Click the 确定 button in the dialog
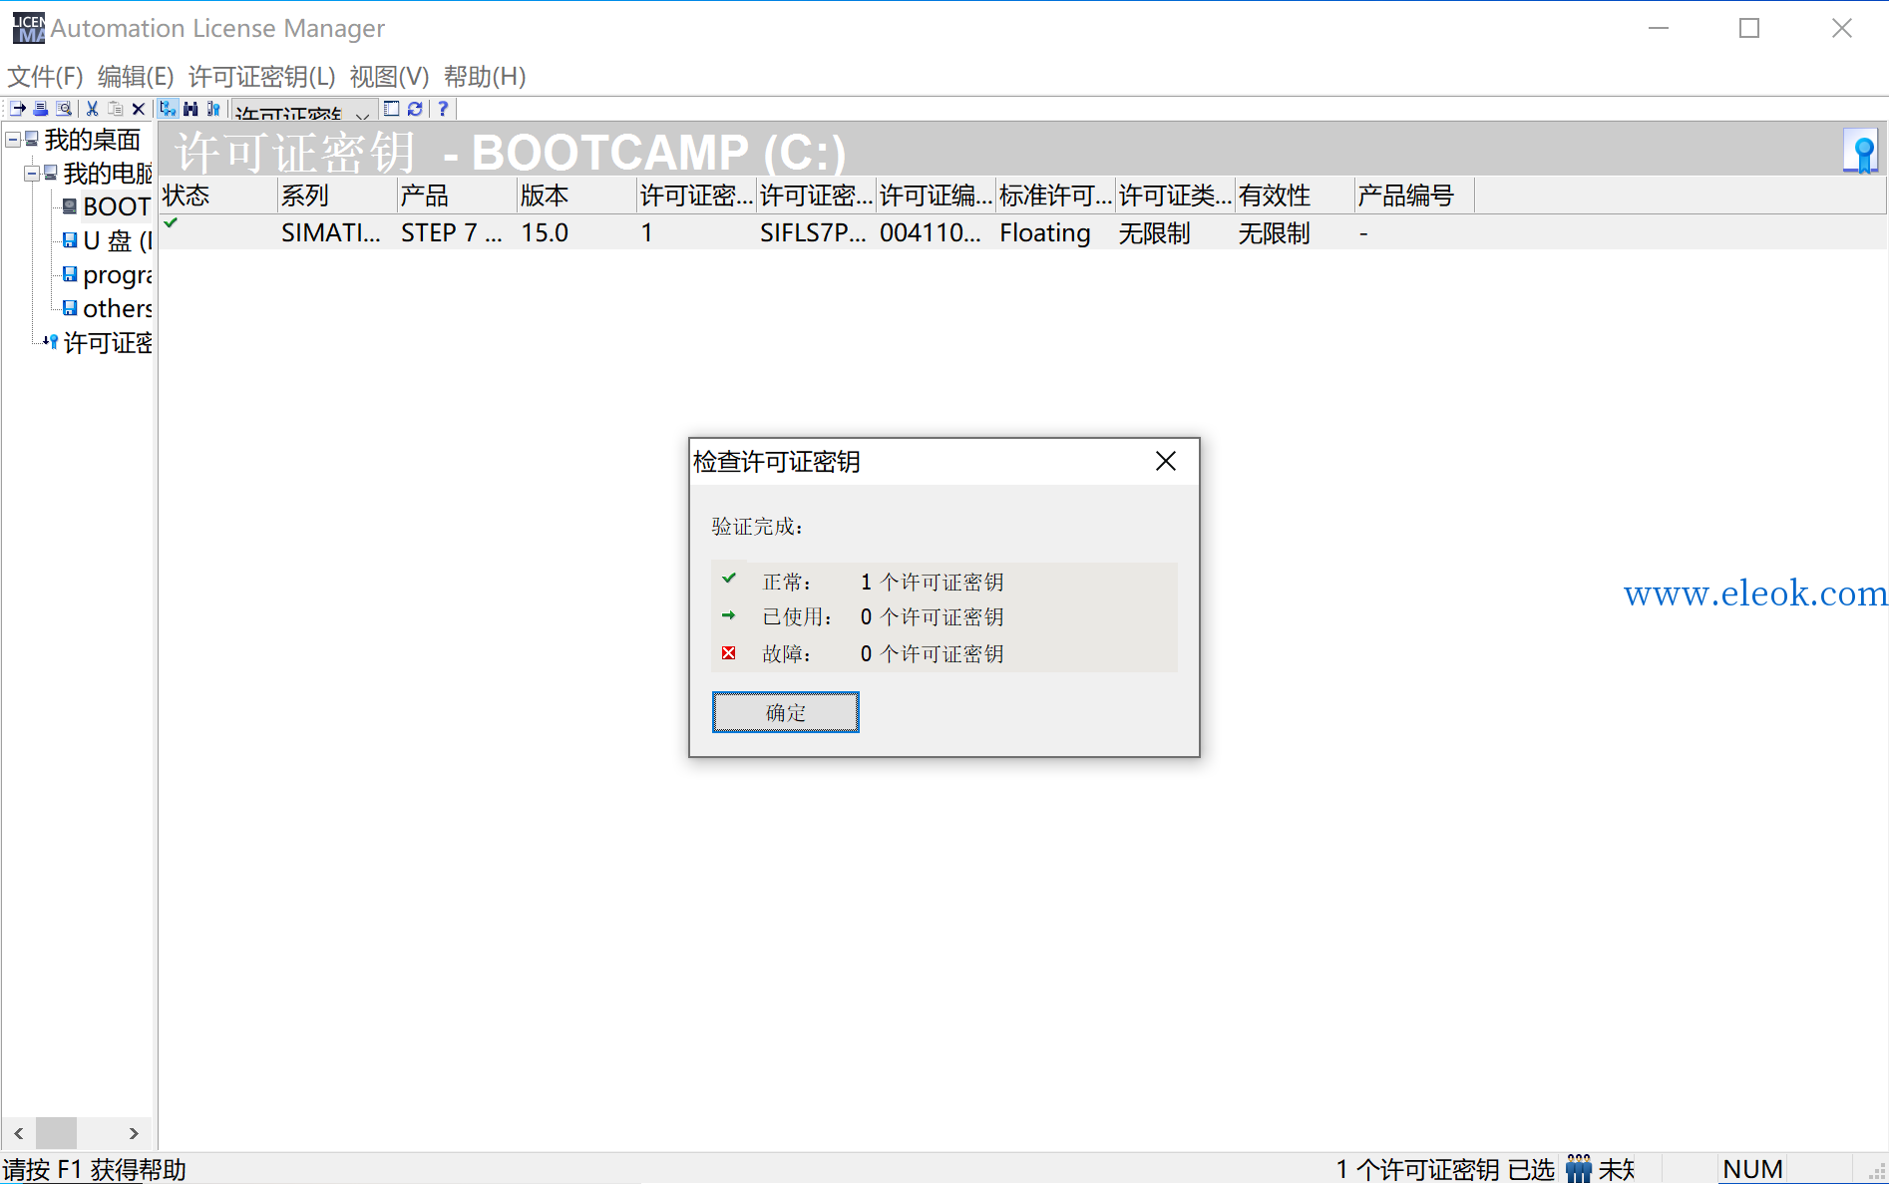This screenshot has width=1889, height=1184. point(786,712)
